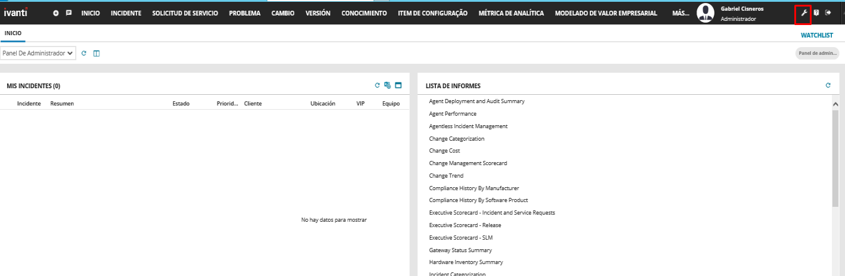Click the WATCHLIST link
The height and width of the screenshot is (276, 845).
click(x=816, y=36)
